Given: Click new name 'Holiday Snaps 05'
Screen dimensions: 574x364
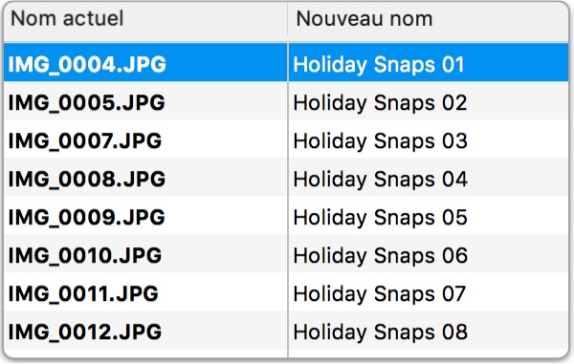Looking at the screenshot, I should tap(381, 218).
